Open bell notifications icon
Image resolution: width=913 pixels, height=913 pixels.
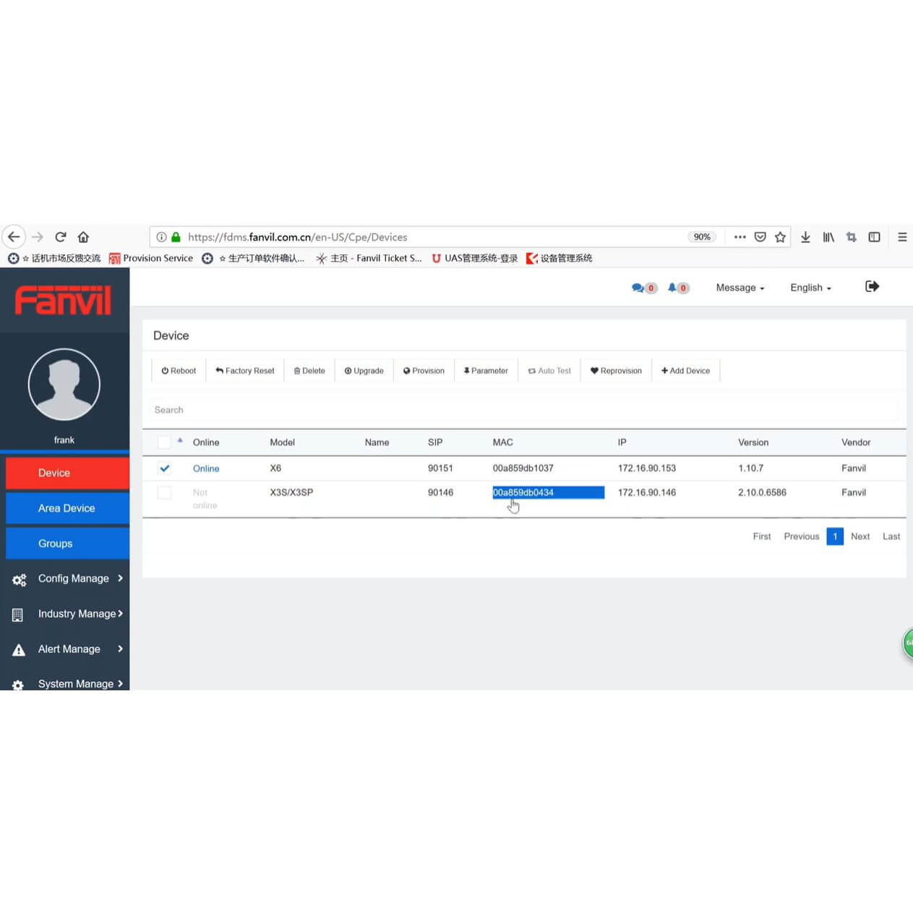point(672,288)
